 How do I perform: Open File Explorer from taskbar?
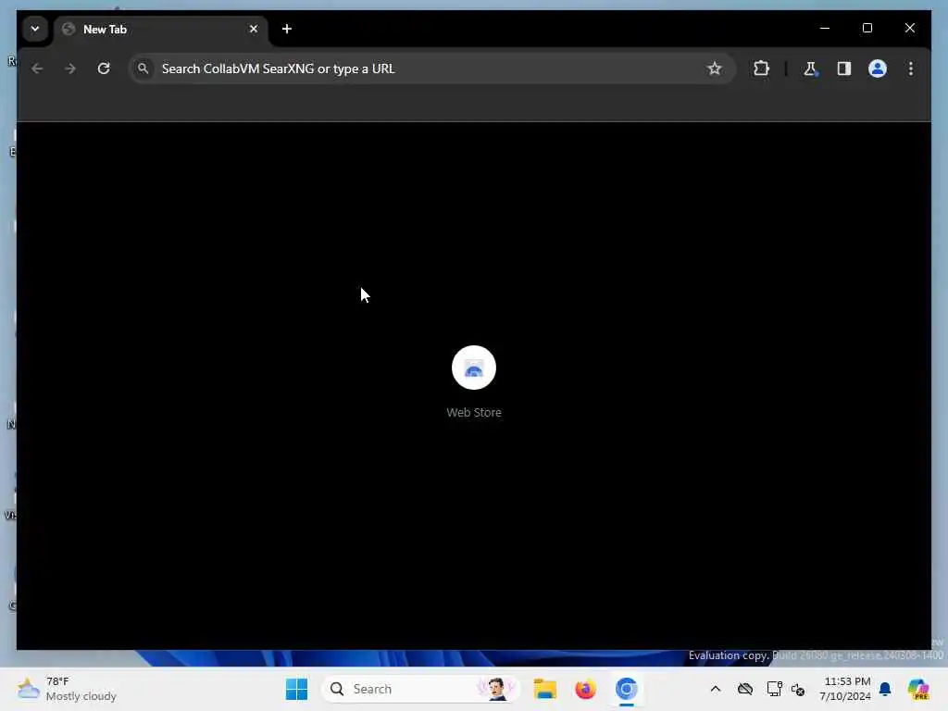pos(544,689)
